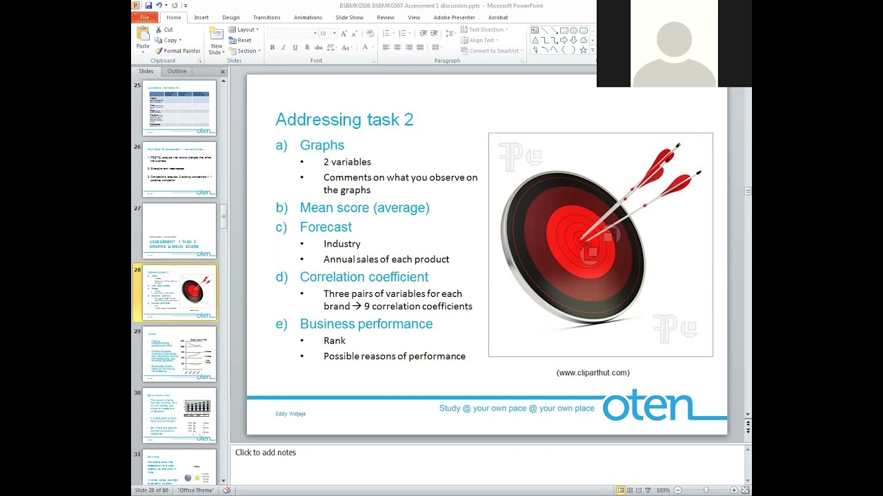
Task: Select the Oval shape in shapes gallery
Action: (573, 30)
